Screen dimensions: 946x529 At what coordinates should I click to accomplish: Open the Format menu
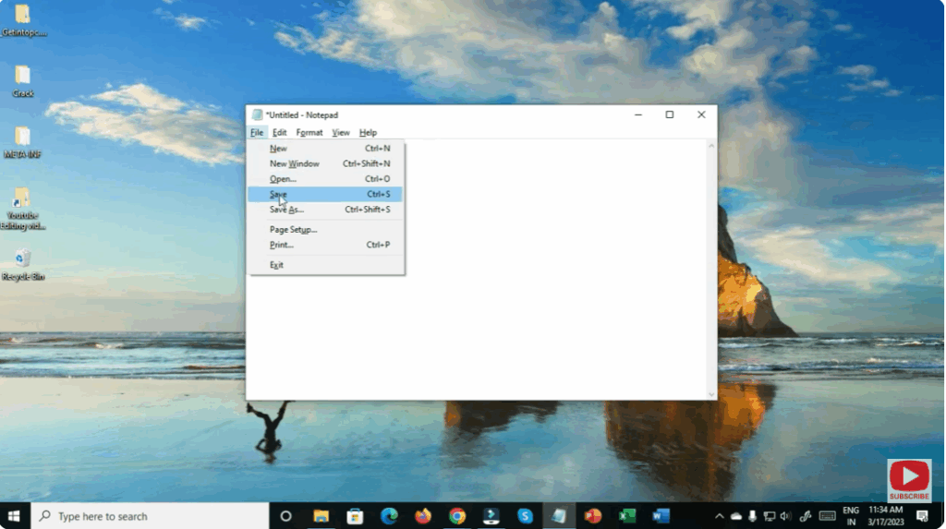click(x=309, y=133)
